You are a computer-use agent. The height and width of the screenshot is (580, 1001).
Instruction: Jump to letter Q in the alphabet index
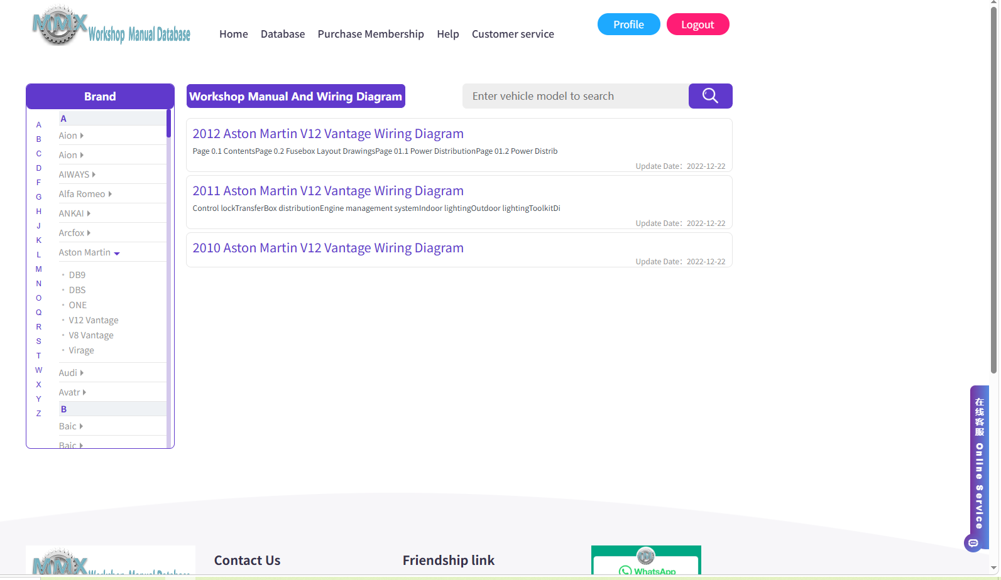38,313
